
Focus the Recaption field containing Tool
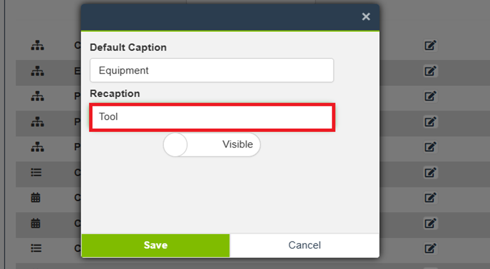click(x=211, y=117)
